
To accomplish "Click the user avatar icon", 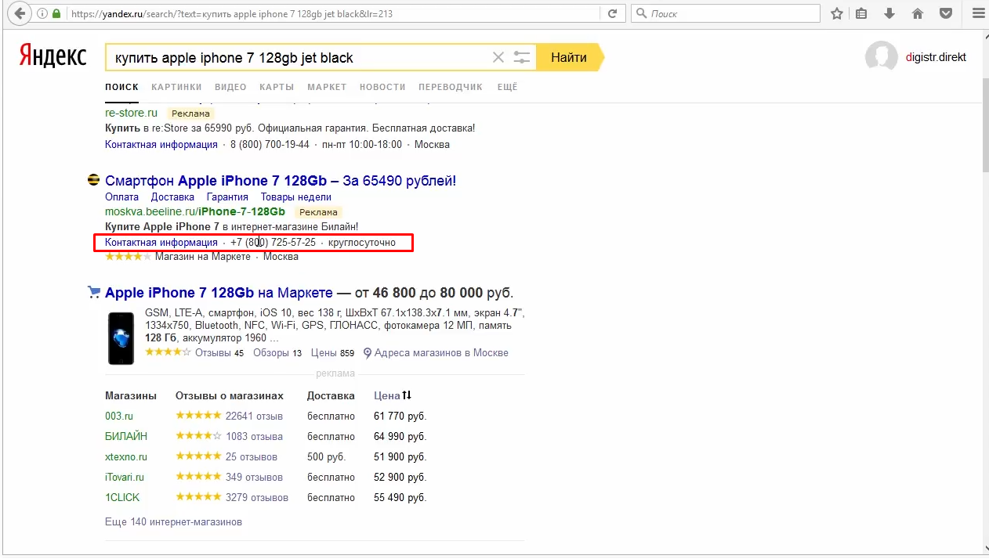I will pos(881,57).
